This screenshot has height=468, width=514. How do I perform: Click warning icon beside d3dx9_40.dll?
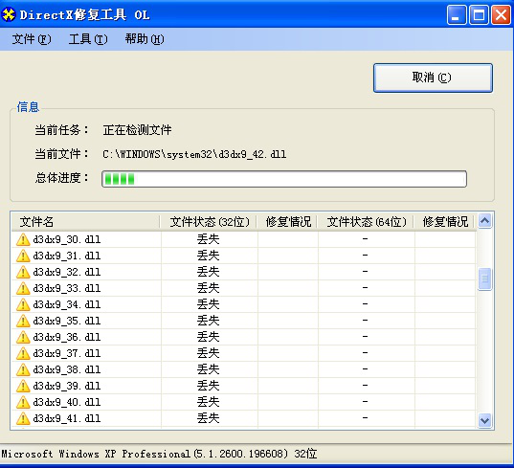(x=23, y=403)
